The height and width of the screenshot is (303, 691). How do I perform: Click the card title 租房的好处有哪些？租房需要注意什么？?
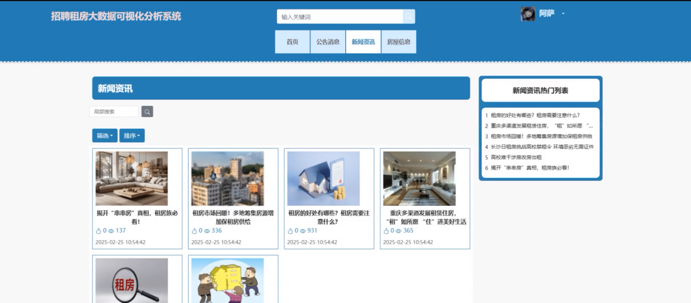329,218
